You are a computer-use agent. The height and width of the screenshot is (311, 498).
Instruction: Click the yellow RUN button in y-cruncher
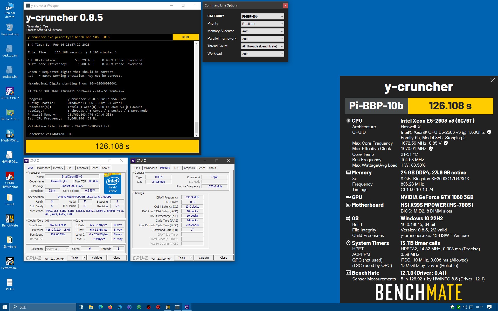tap(186, 37)
